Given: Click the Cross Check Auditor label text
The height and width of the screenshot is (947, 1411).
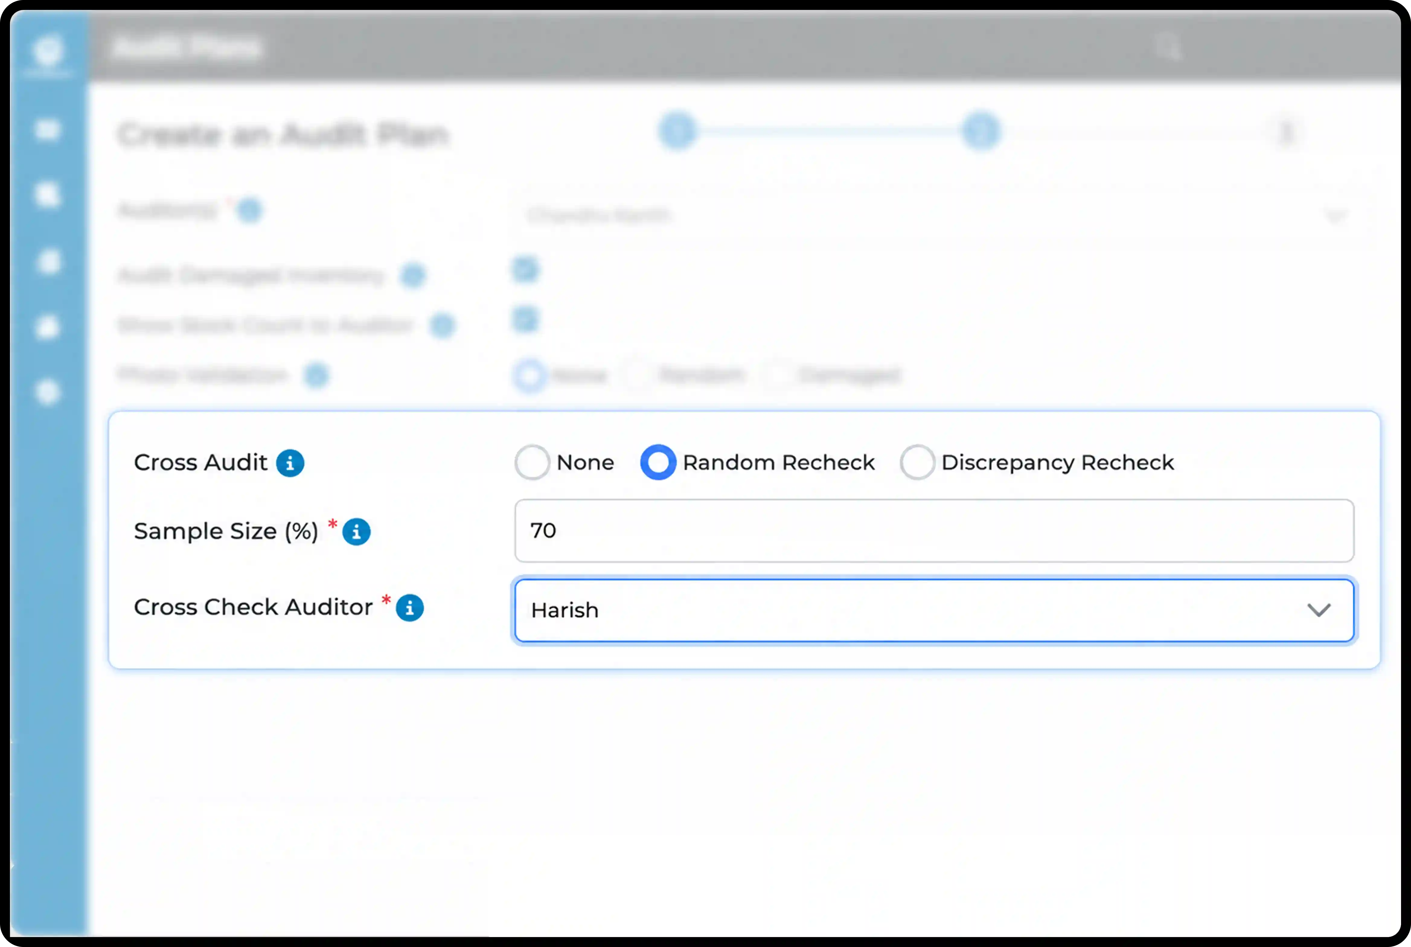Looking at the screenshot, I should (x=253, y=607).
